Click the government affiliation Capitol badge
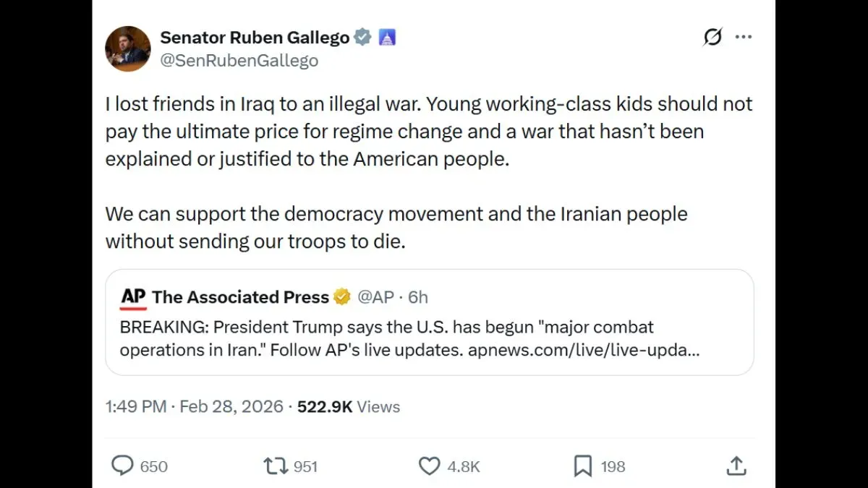The width and height of the screenshot is (868, 488). click(387, 38)
